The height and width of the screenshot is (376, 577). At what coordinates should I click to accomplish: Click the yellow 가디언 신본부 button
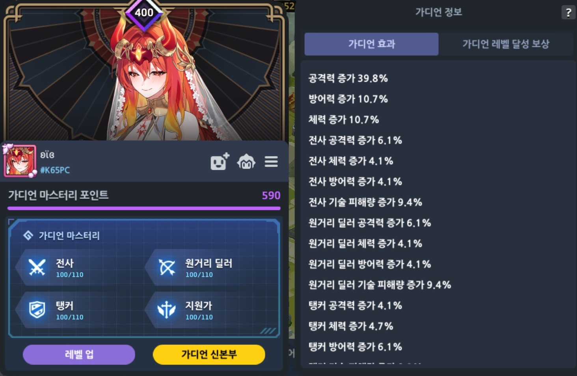(209, 354)
